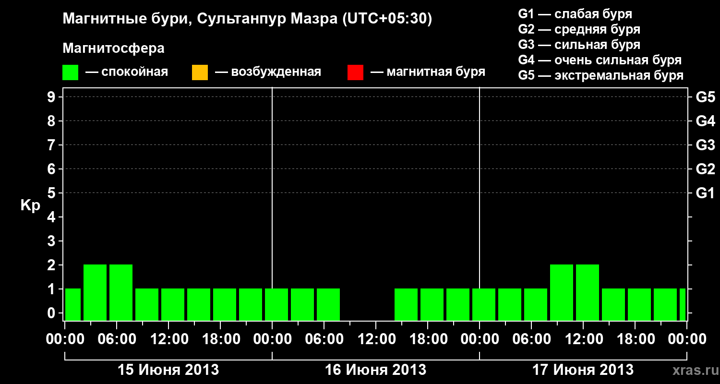Click the G3 label on right axis
Viewport: 720px width, 384px height.
pos(705,145)
